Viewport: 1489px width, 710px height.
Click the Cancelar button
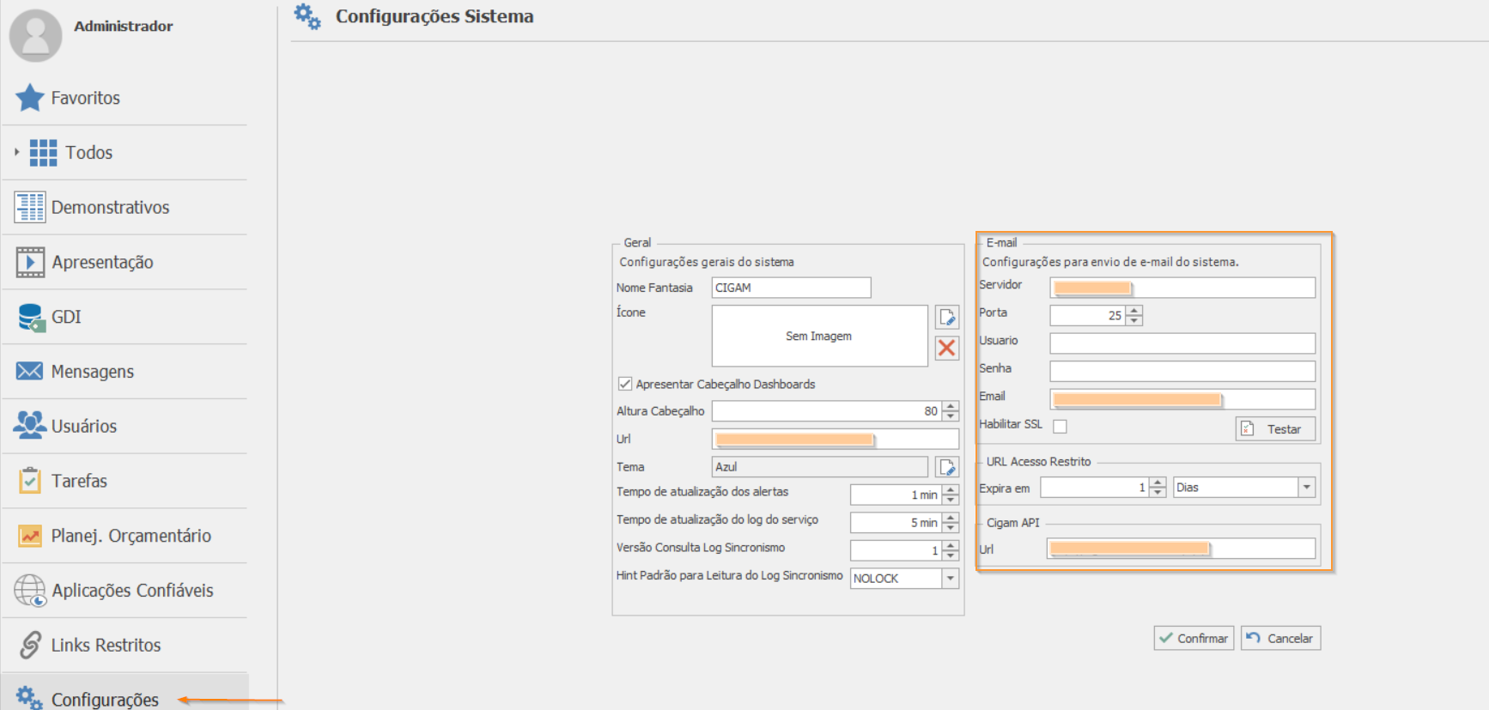pyautogui.click(x=1280, y=638)
